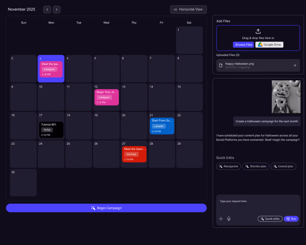Select the Reorganize quick edit

click(x=228, y=166)
